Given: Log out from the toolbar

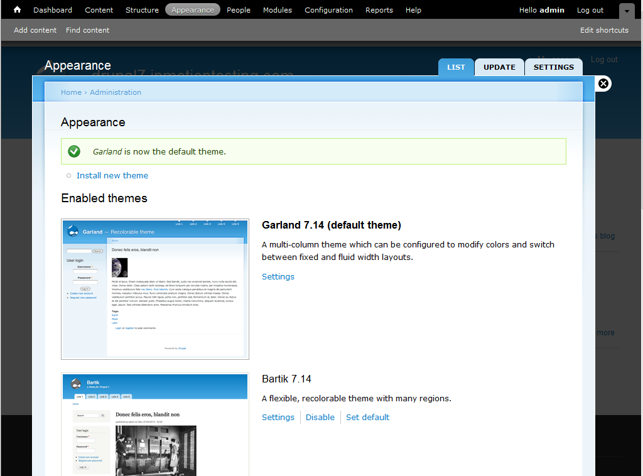Looking at the screenshot, I should 590,10.
